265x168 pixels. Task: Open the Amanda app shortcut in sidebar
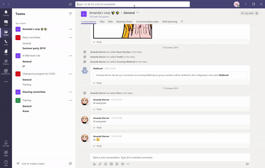6,72
